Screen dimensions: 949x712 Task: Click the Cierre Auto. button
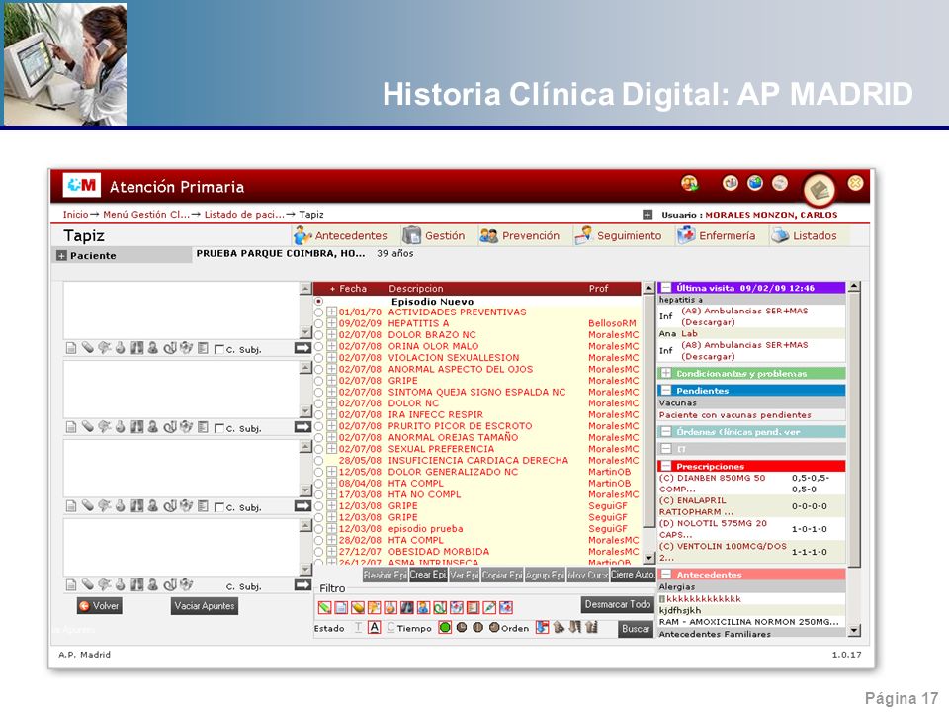pos(633,575)
